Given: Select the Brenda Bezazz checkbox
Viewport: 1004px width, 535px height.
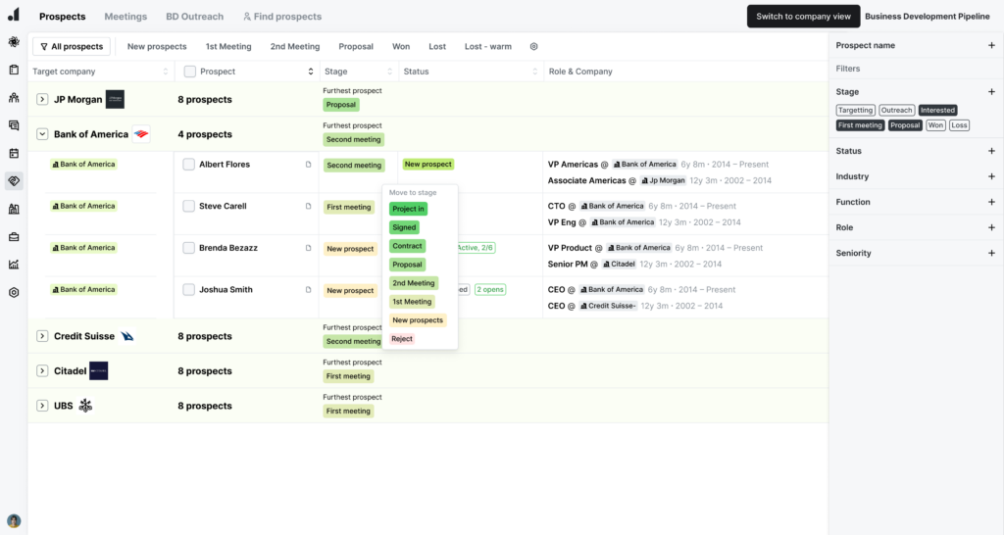Looking at the screenshot, I should pyautogui.click(x=188, y=248).
